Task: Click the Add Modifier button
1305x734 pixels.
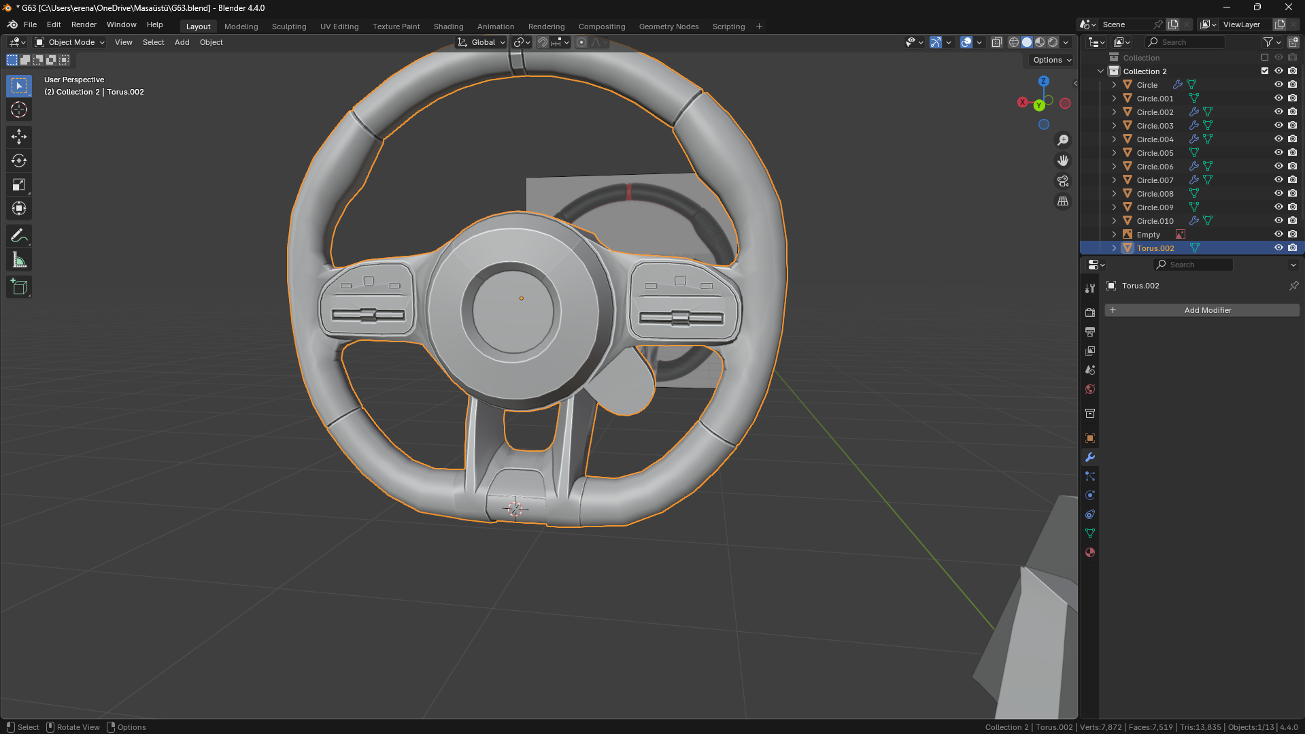Action: point(1202,310)
